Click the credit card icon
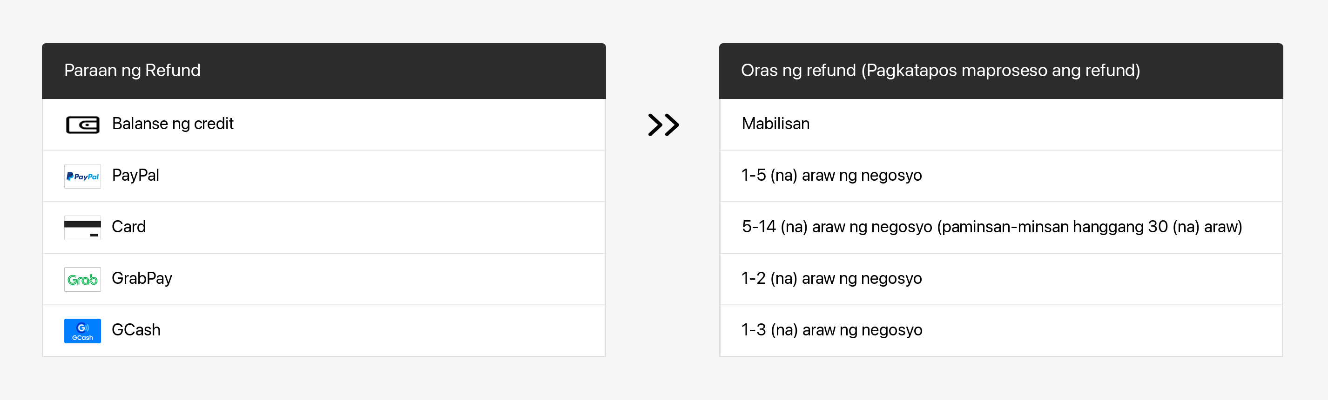The image size is (1328, 400). 82,228
